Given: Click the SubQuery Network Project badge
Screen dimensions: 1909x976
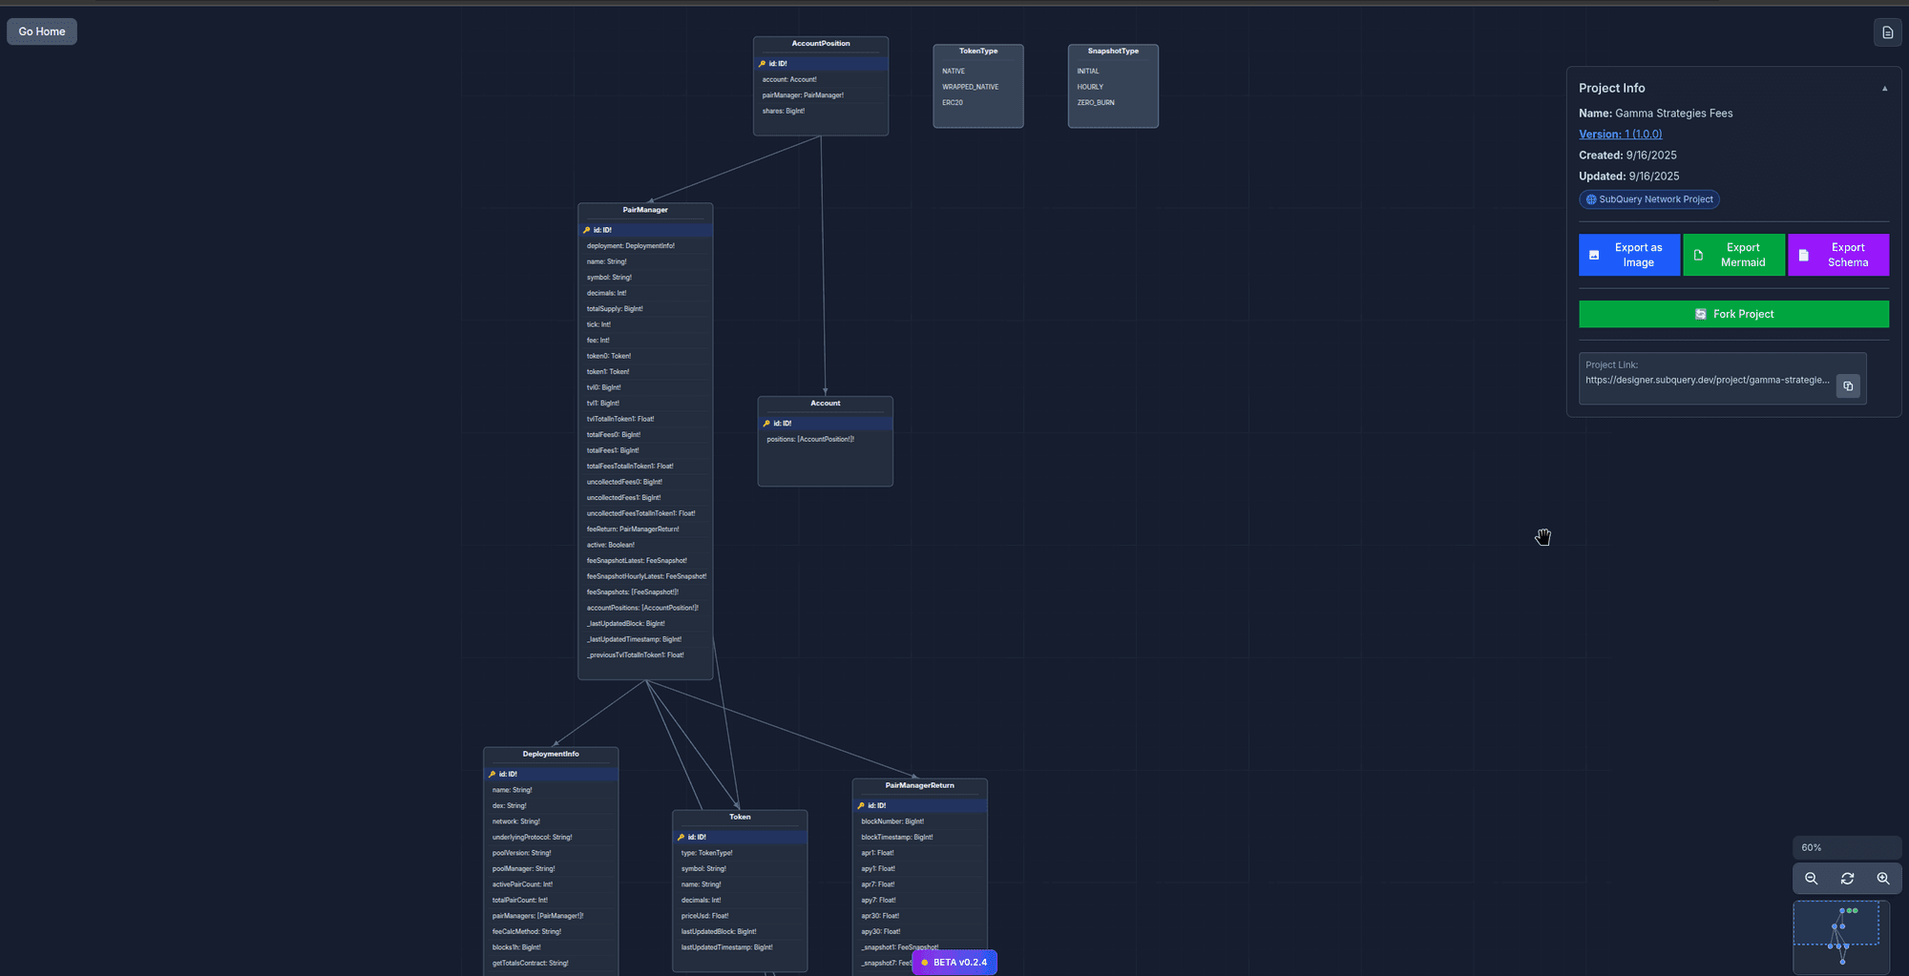Looking at the screenshot, I should click(x=1648, y=199).
